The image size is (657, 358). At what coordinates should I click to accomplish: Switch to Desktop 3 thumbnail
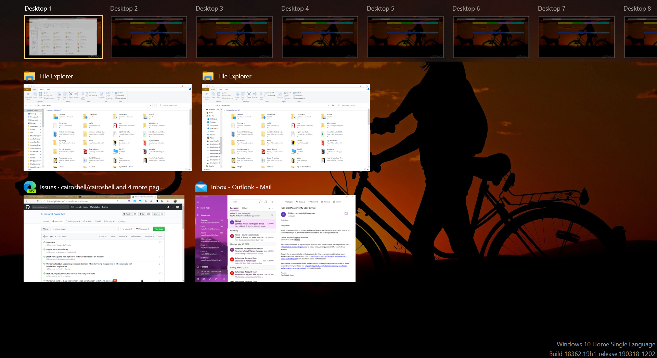point(234,37)
